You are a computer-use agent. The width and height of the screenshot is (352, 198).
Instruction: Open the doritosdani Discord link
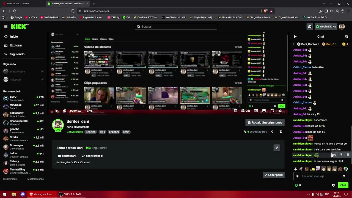point(67,156)
